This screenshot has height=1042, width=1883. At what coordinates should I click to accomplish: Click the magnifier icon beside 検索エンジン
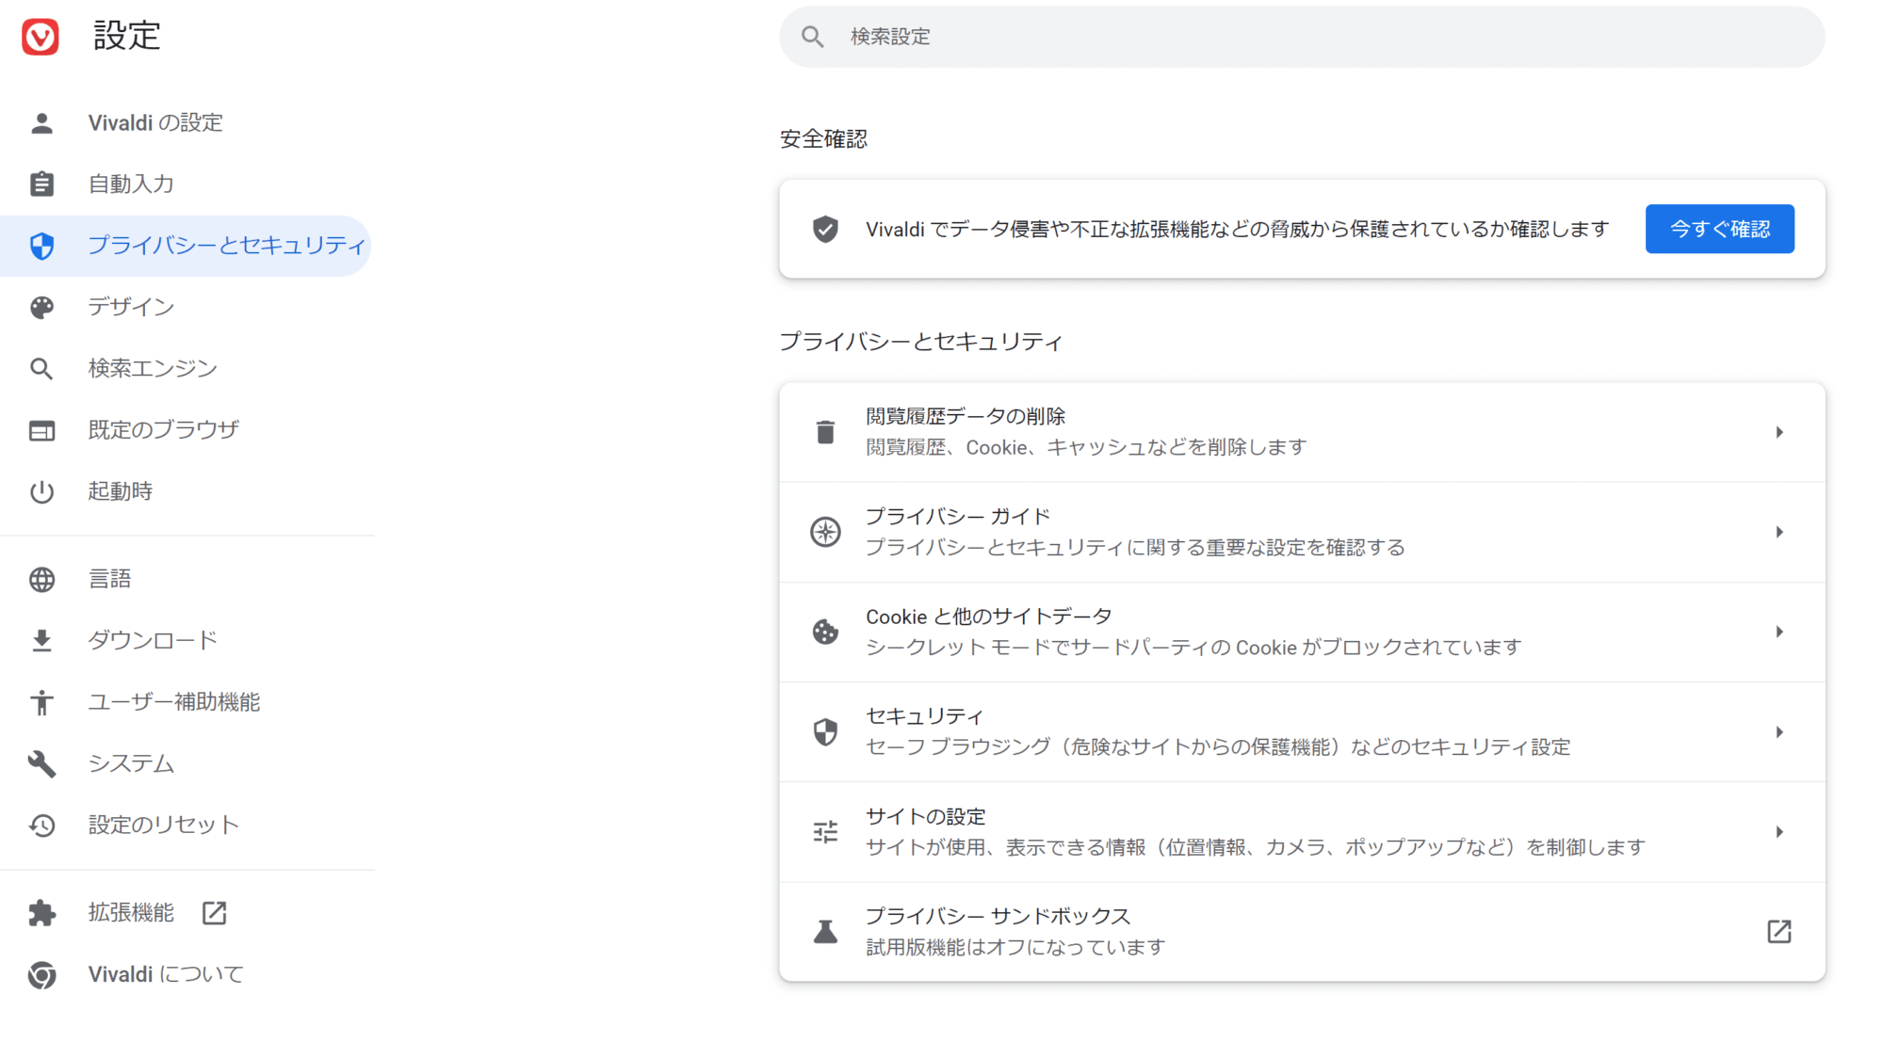pyautogui.click(x=41, y=369)
